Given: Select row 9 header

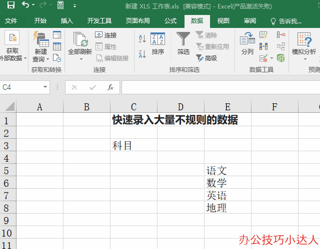Looking at the screenshot, I should point(8,220).
